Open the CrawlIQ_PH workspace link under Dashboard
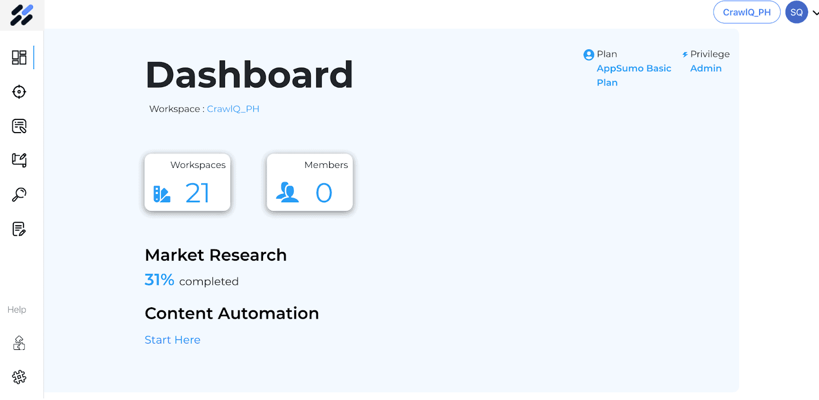 pyautogui.click(x=233, y=109)
